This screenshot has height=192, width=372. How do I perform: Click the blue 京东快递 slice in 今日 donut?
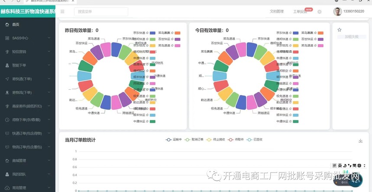pos(252,49)
